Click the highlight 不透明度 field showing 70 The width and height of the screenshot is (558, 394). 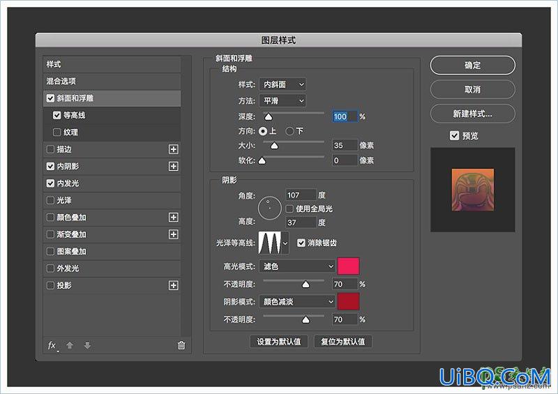pyautogui.click(x=345, y=284)
